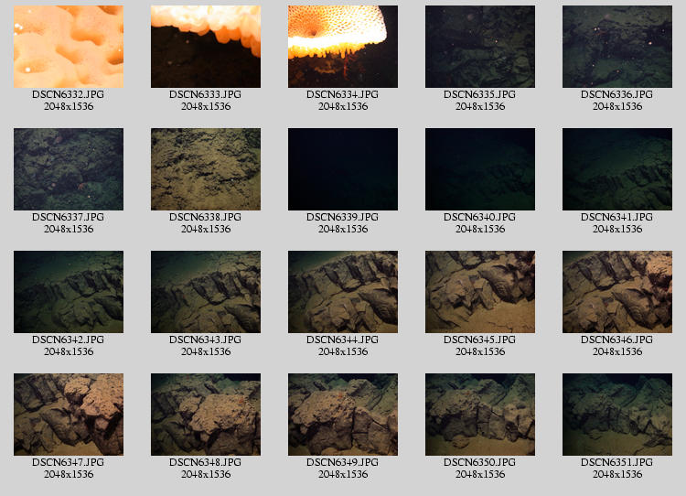Select the DSCN6348.JPG thumbnail
The height and width of the screenshot is (496, 686).
pyautogui.click(x=206, y=415)
